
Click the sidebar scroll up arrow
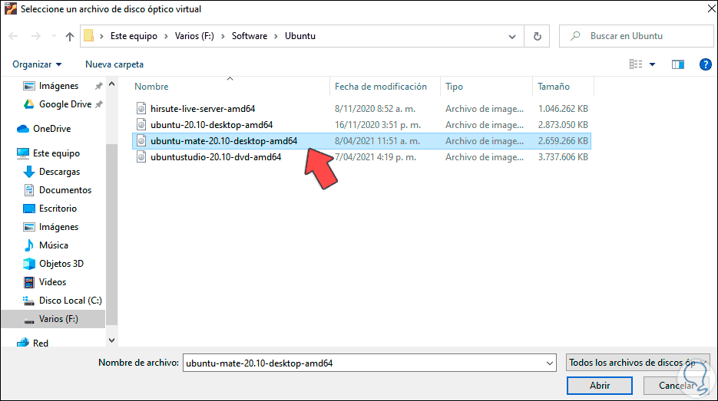coord(111,84)
